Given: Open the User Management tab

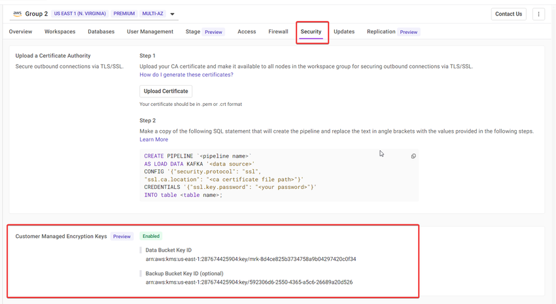Looking at the screenshot, I should click(150, 31).
